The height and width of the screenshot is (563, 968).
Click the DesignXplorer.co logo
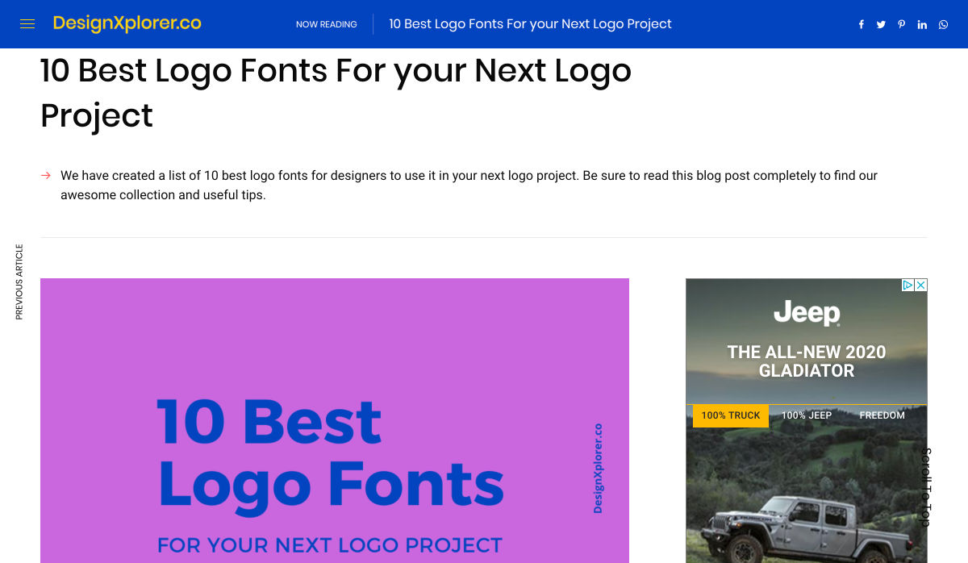[127, 23]
